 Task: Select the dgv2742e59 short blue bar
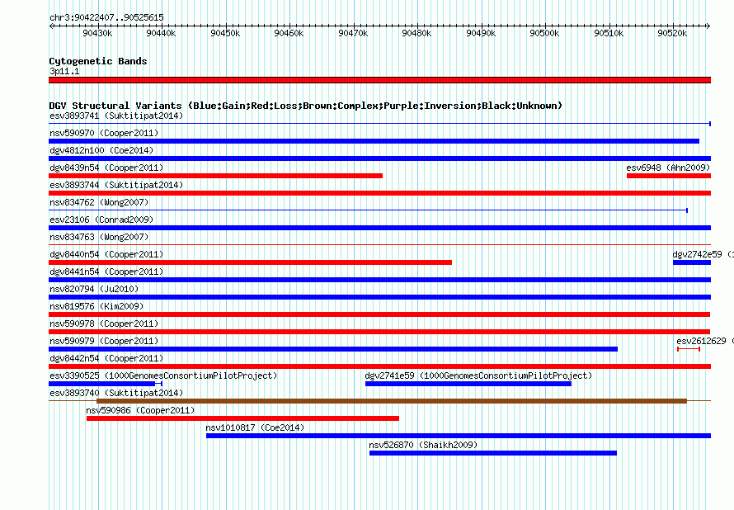tap(692, 262)
